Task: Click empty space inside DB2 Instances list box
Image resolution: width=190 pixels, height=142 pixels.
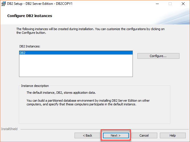Action: point(76,66)
